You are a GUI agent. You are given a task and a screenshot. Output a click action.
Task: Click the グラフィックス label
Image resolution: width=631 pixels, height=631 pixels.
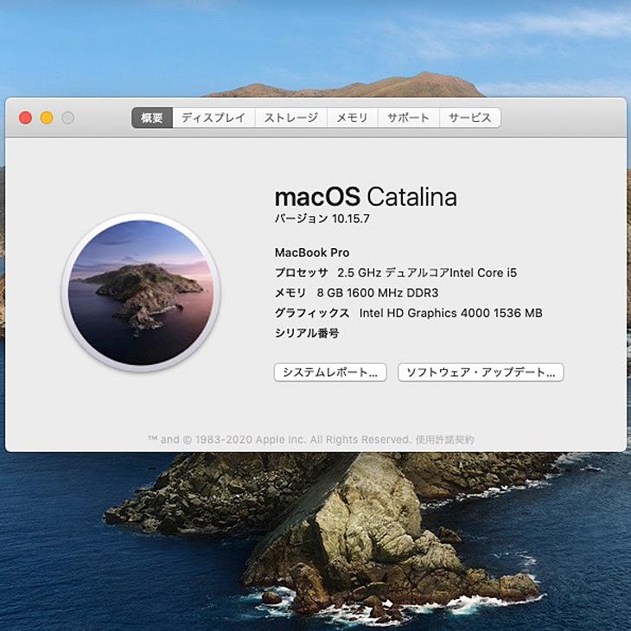click(x=312, y=313)
